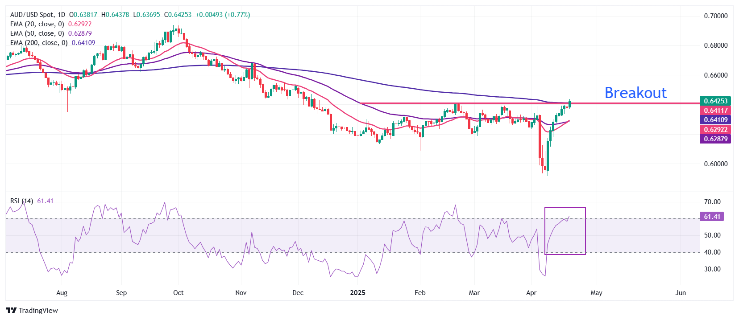
Task: Click the purple 0.62879 EMA price tag
Action: (715, 139)
